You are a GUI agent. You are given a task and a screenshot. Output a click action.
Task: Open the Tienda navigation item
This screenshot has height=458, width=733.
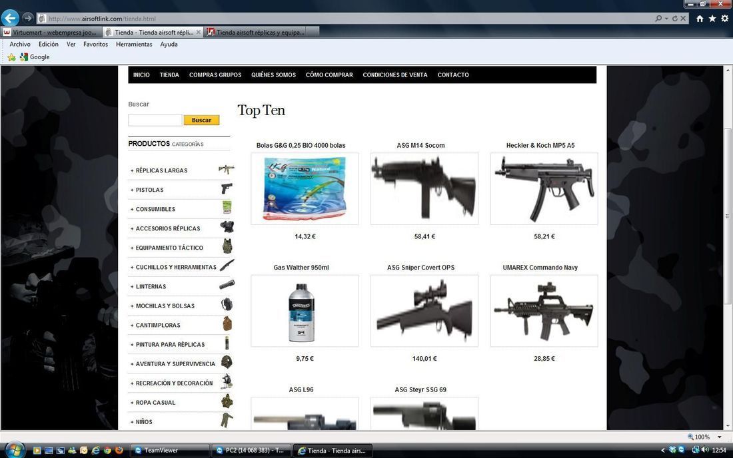click(x=169, y=75)
